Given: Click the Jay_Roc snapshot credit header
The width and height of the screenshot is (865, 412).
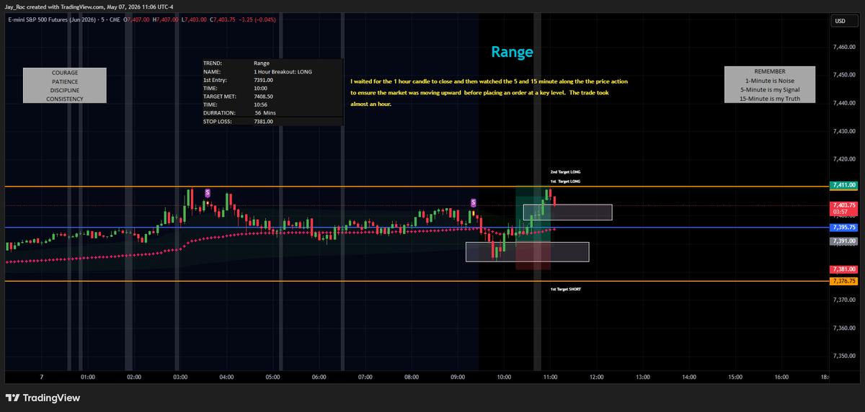Looking at the screenshot, I should pos(89,6).
